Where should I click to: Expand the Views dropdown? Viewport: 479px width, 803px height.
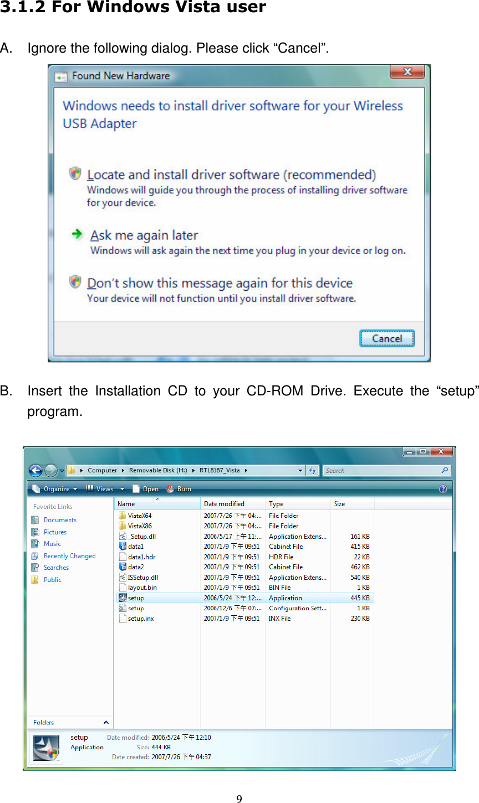point(105,488)
